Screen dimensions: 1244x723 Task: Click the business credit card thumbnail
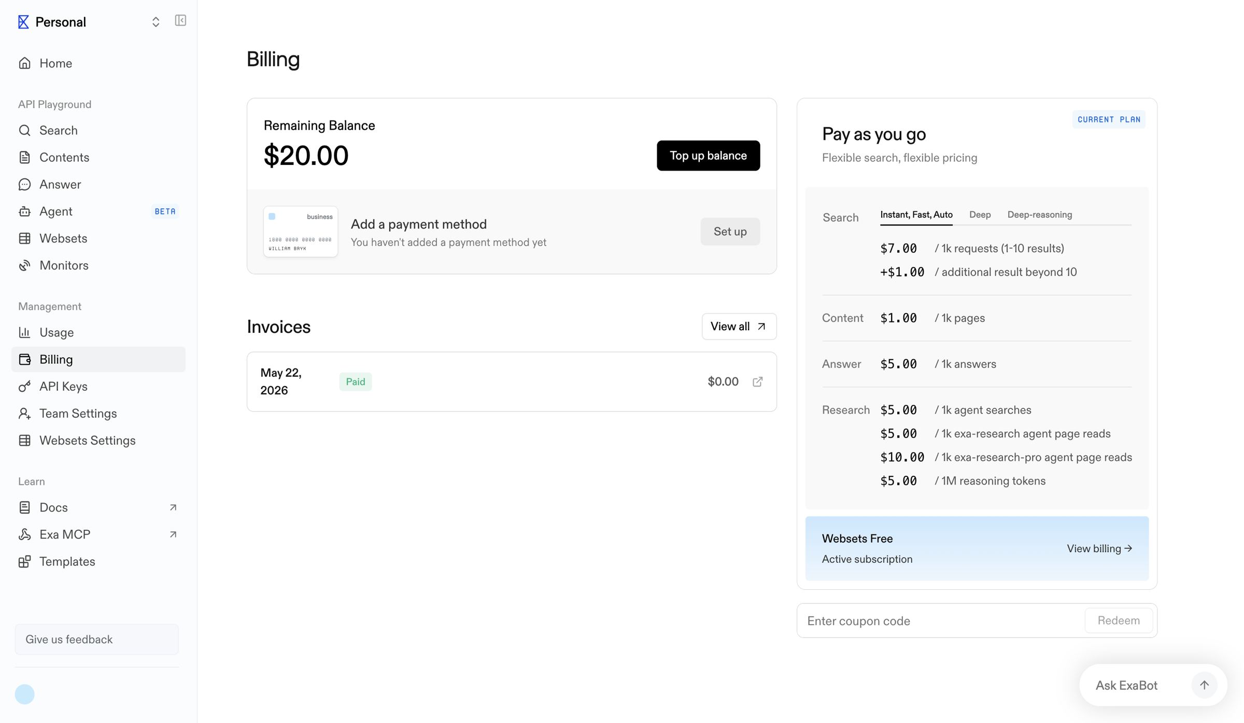point(301,231)
